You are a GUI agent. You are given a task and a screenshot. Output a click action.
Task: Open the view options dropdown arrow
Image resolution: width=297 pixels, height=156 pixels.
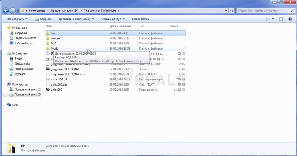(273, 19)
